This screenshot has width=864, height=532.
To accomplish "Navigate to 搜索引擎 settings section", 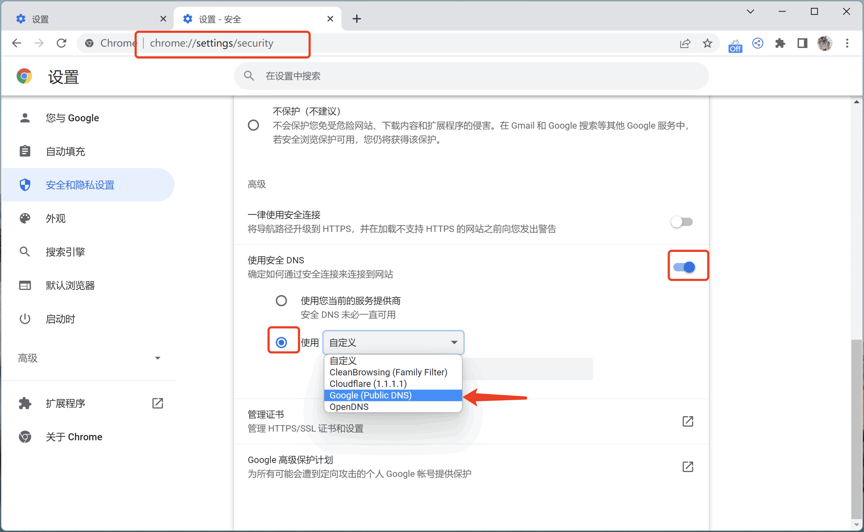I will coord(66,252).
